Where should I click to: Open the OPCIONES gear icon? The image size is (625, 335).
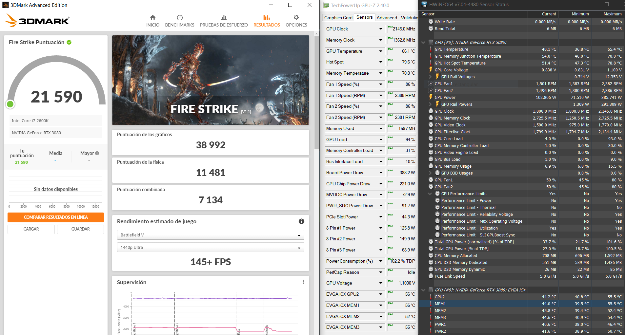tap(296, 18)
